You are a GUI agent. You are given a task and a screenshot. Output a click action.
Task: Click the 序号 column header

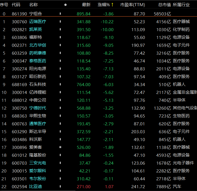4,5
